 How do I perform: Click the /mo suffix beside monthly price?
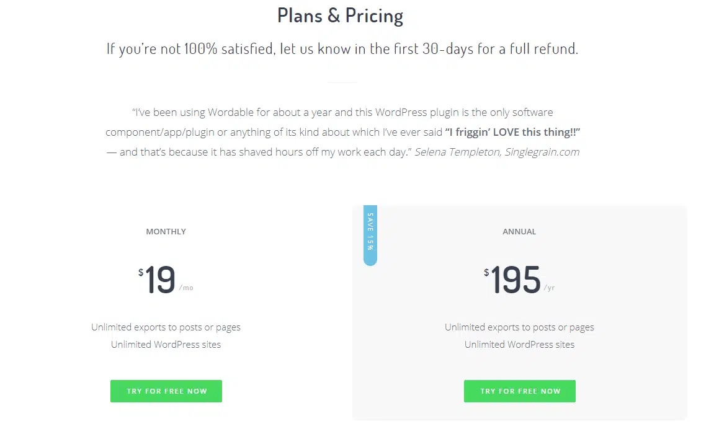pyautogui.click(x=186, y=288)
